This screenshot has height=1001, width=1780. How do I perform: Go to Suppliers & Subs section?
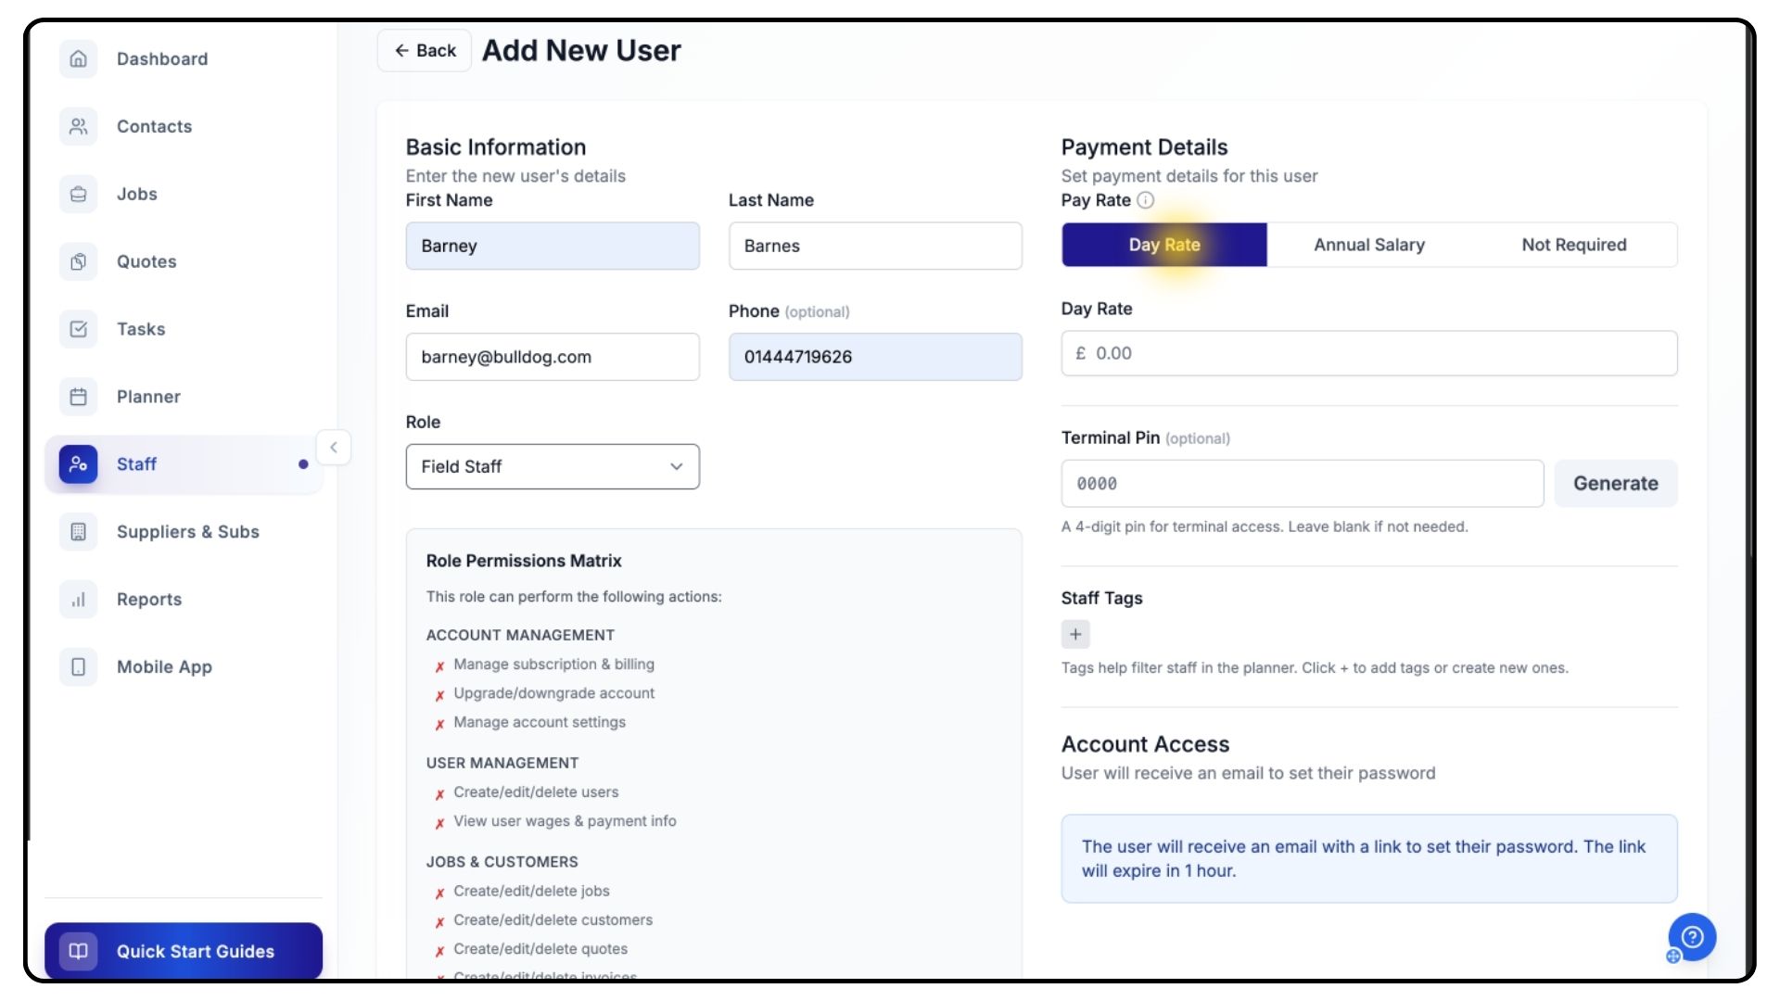188,532
